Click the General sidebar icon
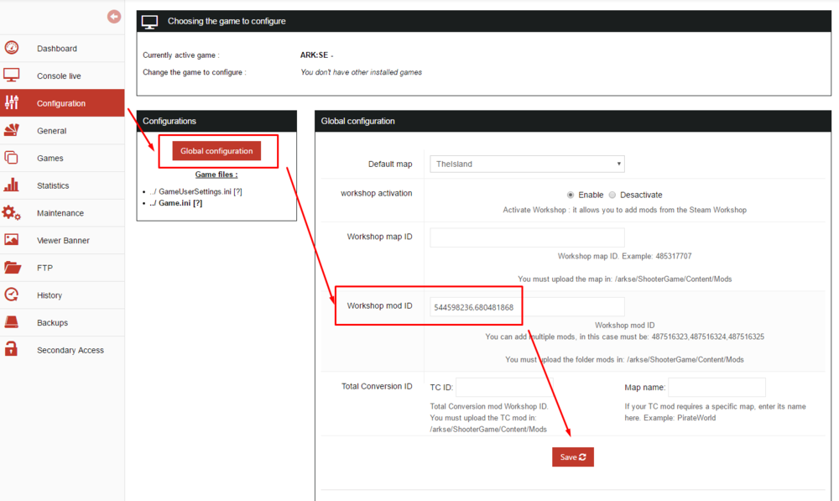 click(12, 130)
